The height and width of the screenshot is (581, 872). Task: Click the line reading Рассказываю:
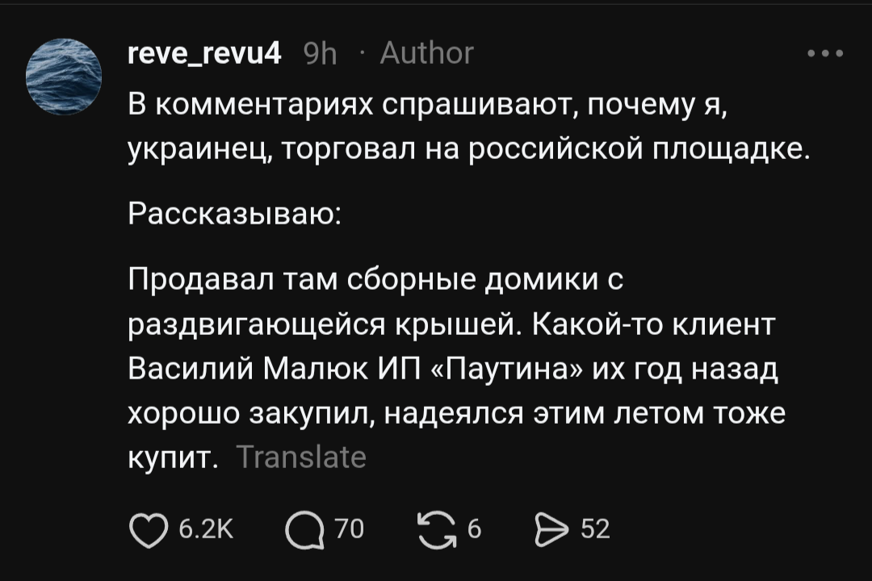[234, 214]
